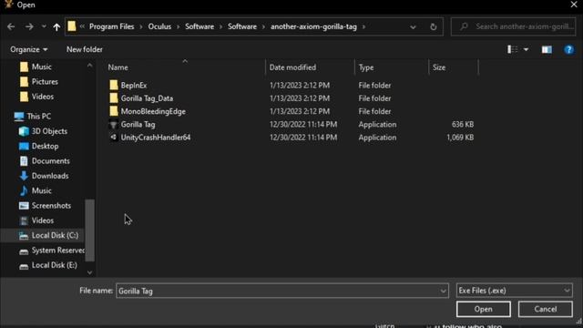Click the File folder type of MonoBleedingEdge
Viewport: 583px width, 328px height.
[374, 111]
